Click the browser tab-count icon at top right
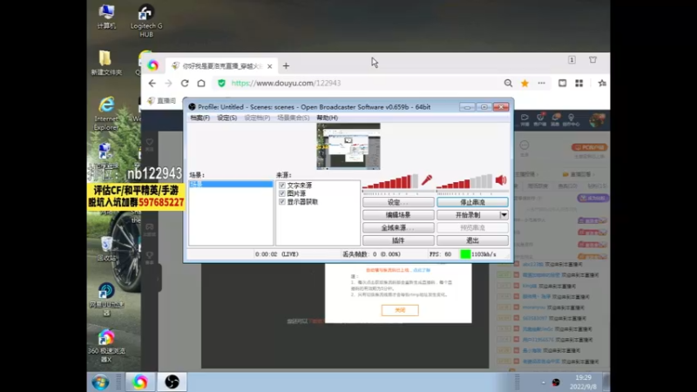This screenshot has width=697, height=392. pyautogui.click(x=572, y=59)
